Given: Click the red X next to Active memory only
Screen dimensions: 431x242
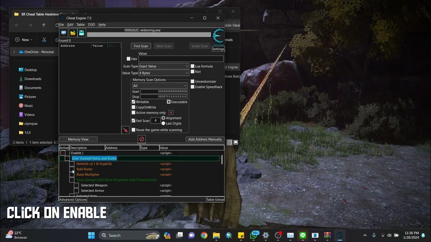Looking at the screenshot, I should coord(171,113).
